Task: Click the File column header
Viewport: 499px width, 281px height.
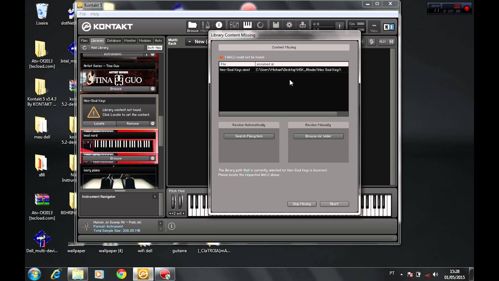Action: [x=237, y=64]
